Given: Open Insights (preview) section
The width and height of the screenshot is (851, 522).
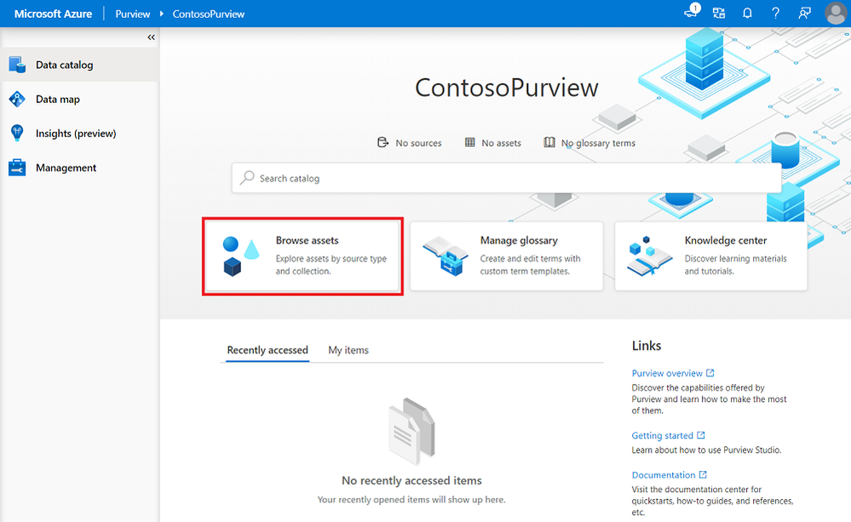Looking at the screenshot, I should coord(80,133).
